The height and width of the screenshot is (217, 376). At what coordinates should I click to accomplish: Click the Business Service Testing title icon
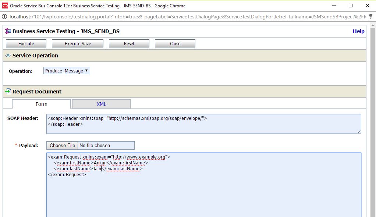coord(8,31)
